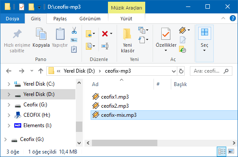Open Özellikler properties icon
This screenshot has height=157, width=238.
pos(166,34)
